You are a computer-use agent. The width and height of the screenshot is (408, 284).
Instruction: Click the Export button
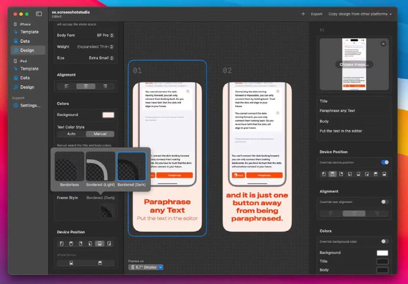[317, 14]
